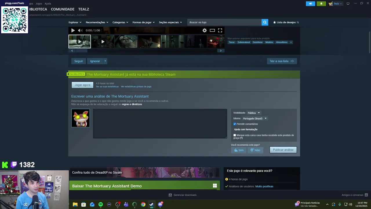The width and height of the screenshot is (371, 209).
Task: Click Ver a sua lista button
Action: pos(282,61)
